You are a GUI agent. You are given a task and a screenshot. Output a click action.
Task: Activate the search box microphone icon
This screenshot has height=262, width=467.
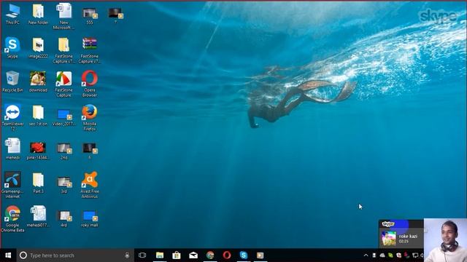coord(127,255)
